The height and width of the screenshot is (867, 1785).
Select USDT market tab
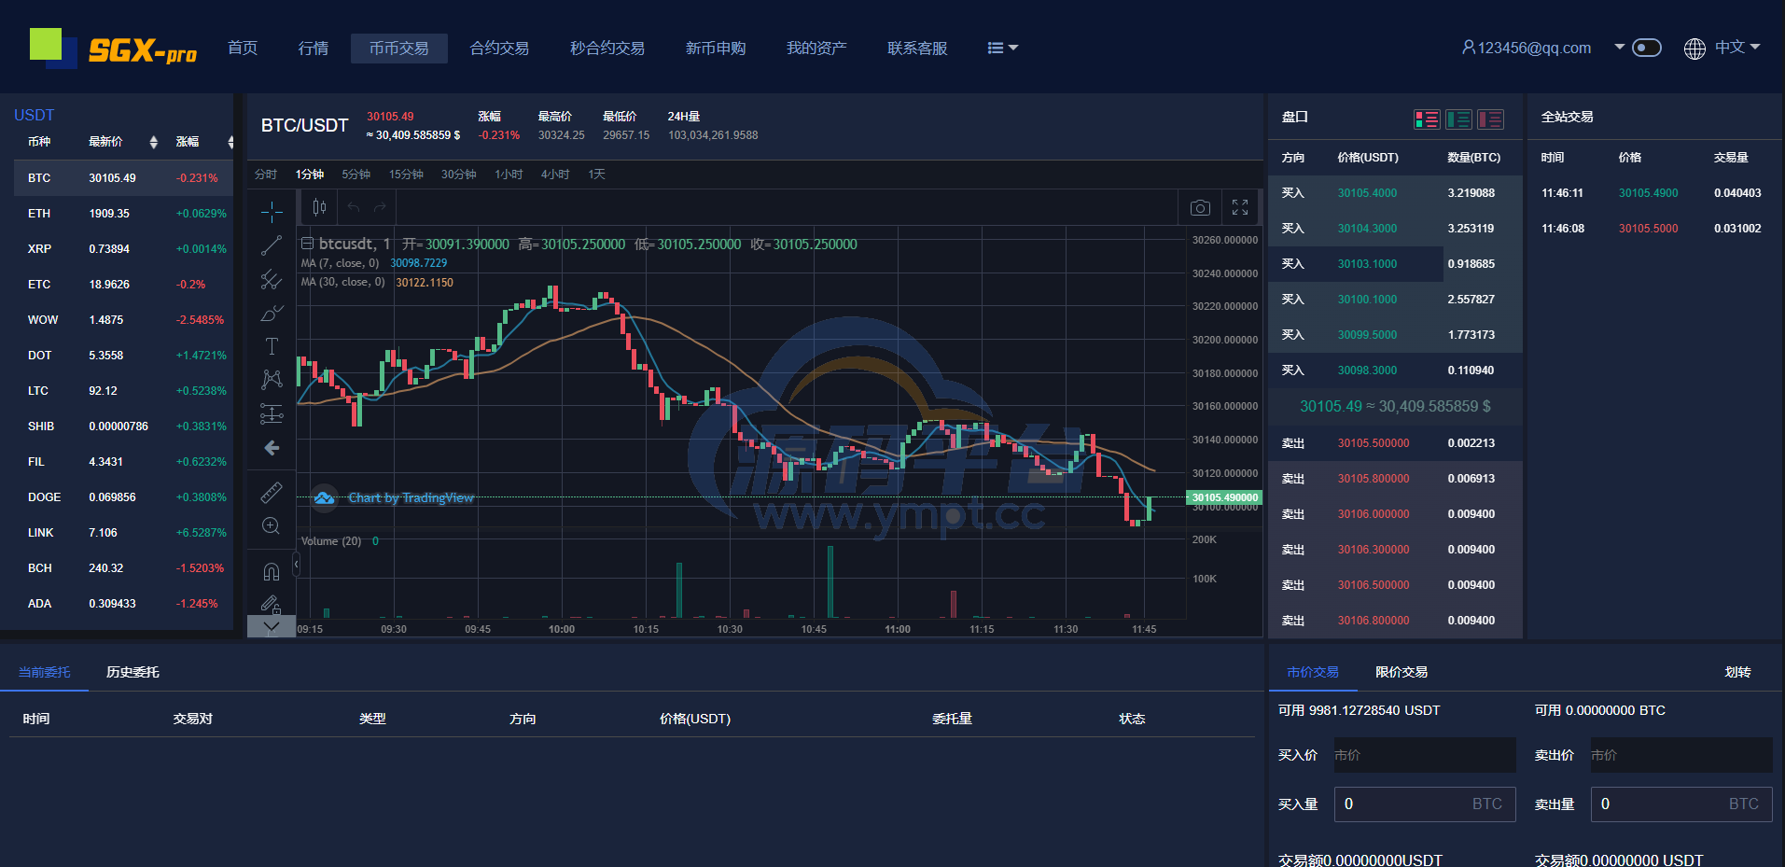[35, 115]
